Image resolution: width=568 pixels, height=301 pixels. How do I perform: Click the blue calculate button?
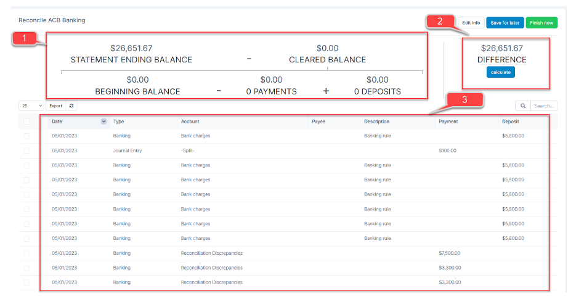(x=500, y=72)
